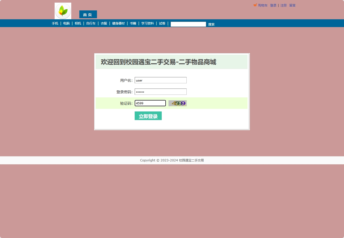Click the 登录 link at top right

tap(273, 5)
